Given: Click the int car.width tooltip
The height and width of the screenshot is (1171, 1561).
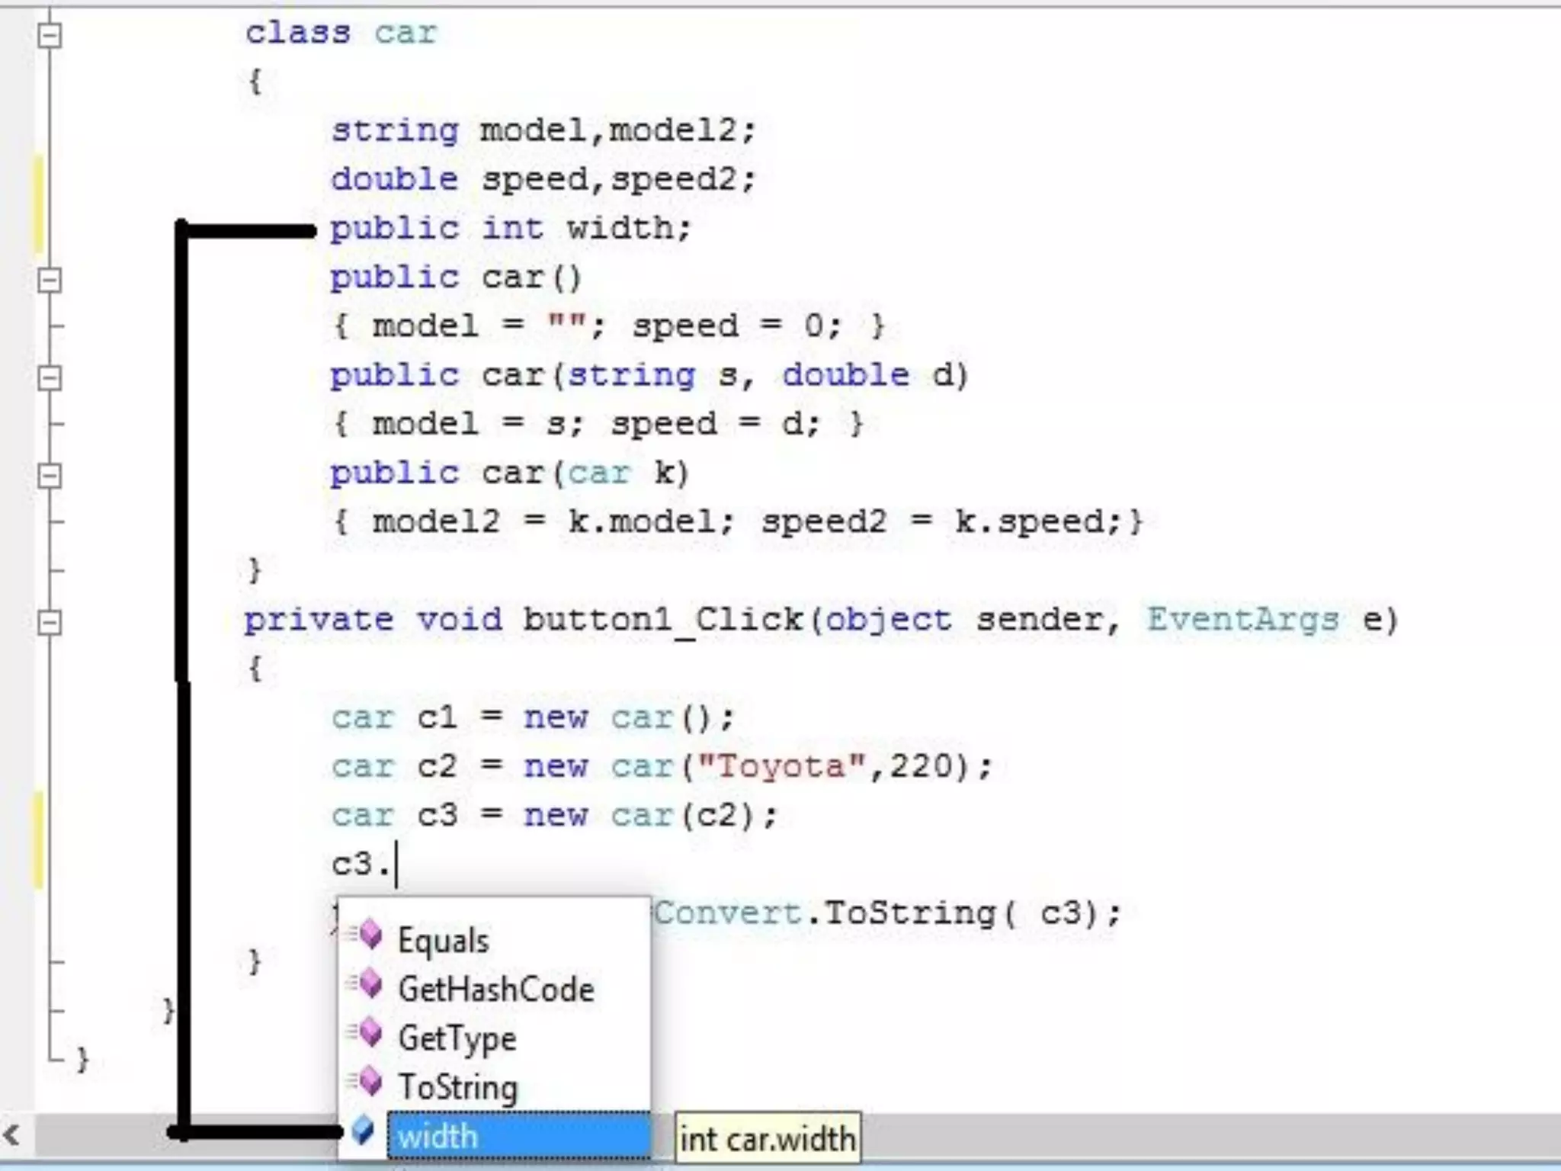Looking at the screenshot, I should pyautogui.click(x=768, y=1139).
